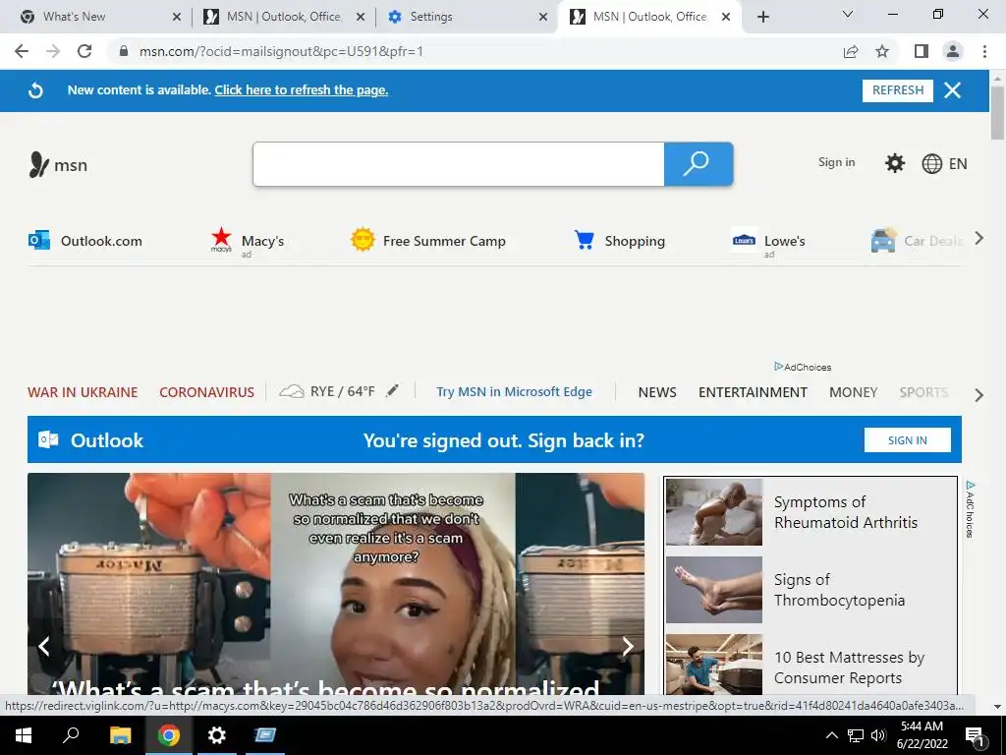
Task: Open the notification center icon in system tray
Action: pos(975,736)
